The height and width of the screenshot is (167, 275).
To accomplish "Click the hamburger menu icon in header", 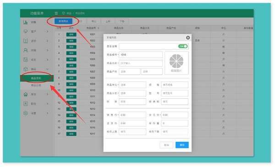I will (56, 13).
